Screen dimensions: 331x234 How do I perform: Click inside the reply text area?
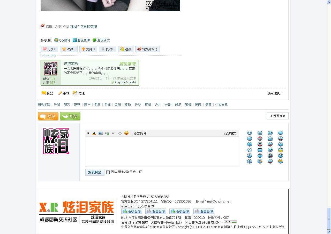pos(162,151)
